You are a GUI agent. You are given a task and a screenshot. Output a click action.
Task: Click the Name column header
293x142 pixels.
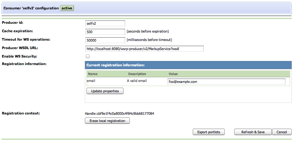93,74
